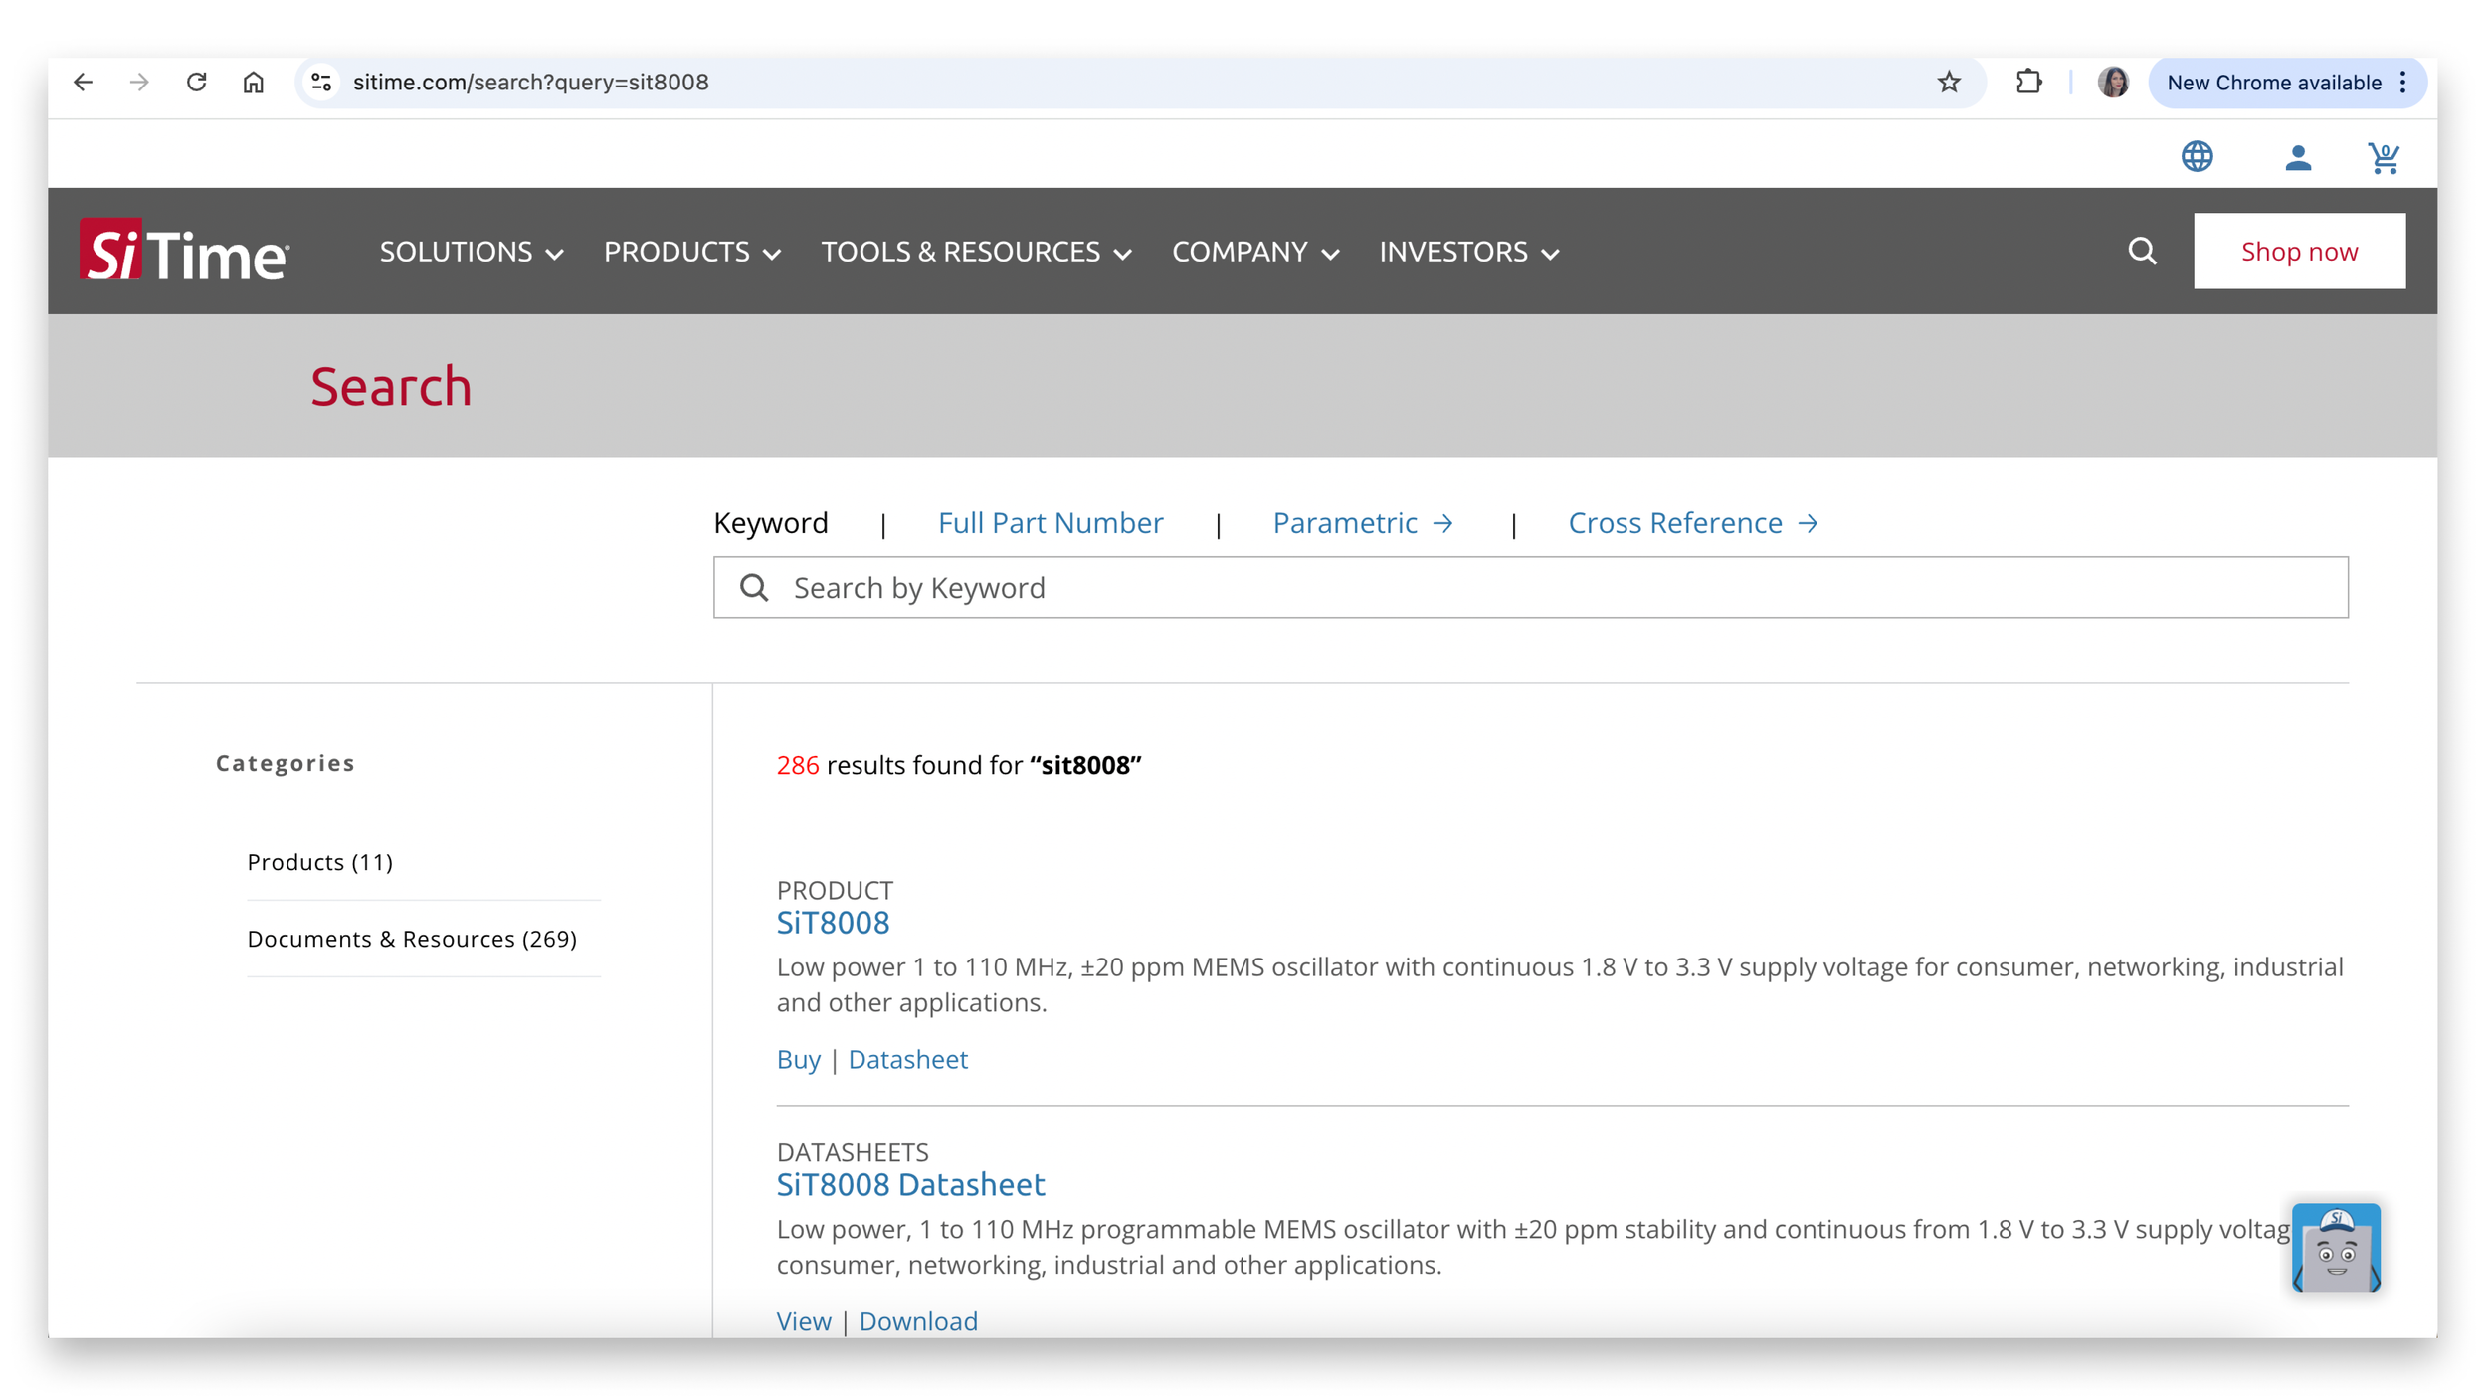Image resolution: width=2487 pixels, height=1396 pixels.
Task: Go back with the browser arrow
Action: pos(84,82)
